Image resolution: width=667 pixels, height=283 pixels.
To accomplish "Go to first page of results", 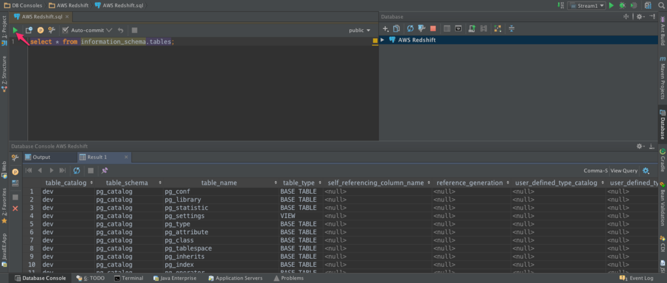I will [x=29, y=170].
